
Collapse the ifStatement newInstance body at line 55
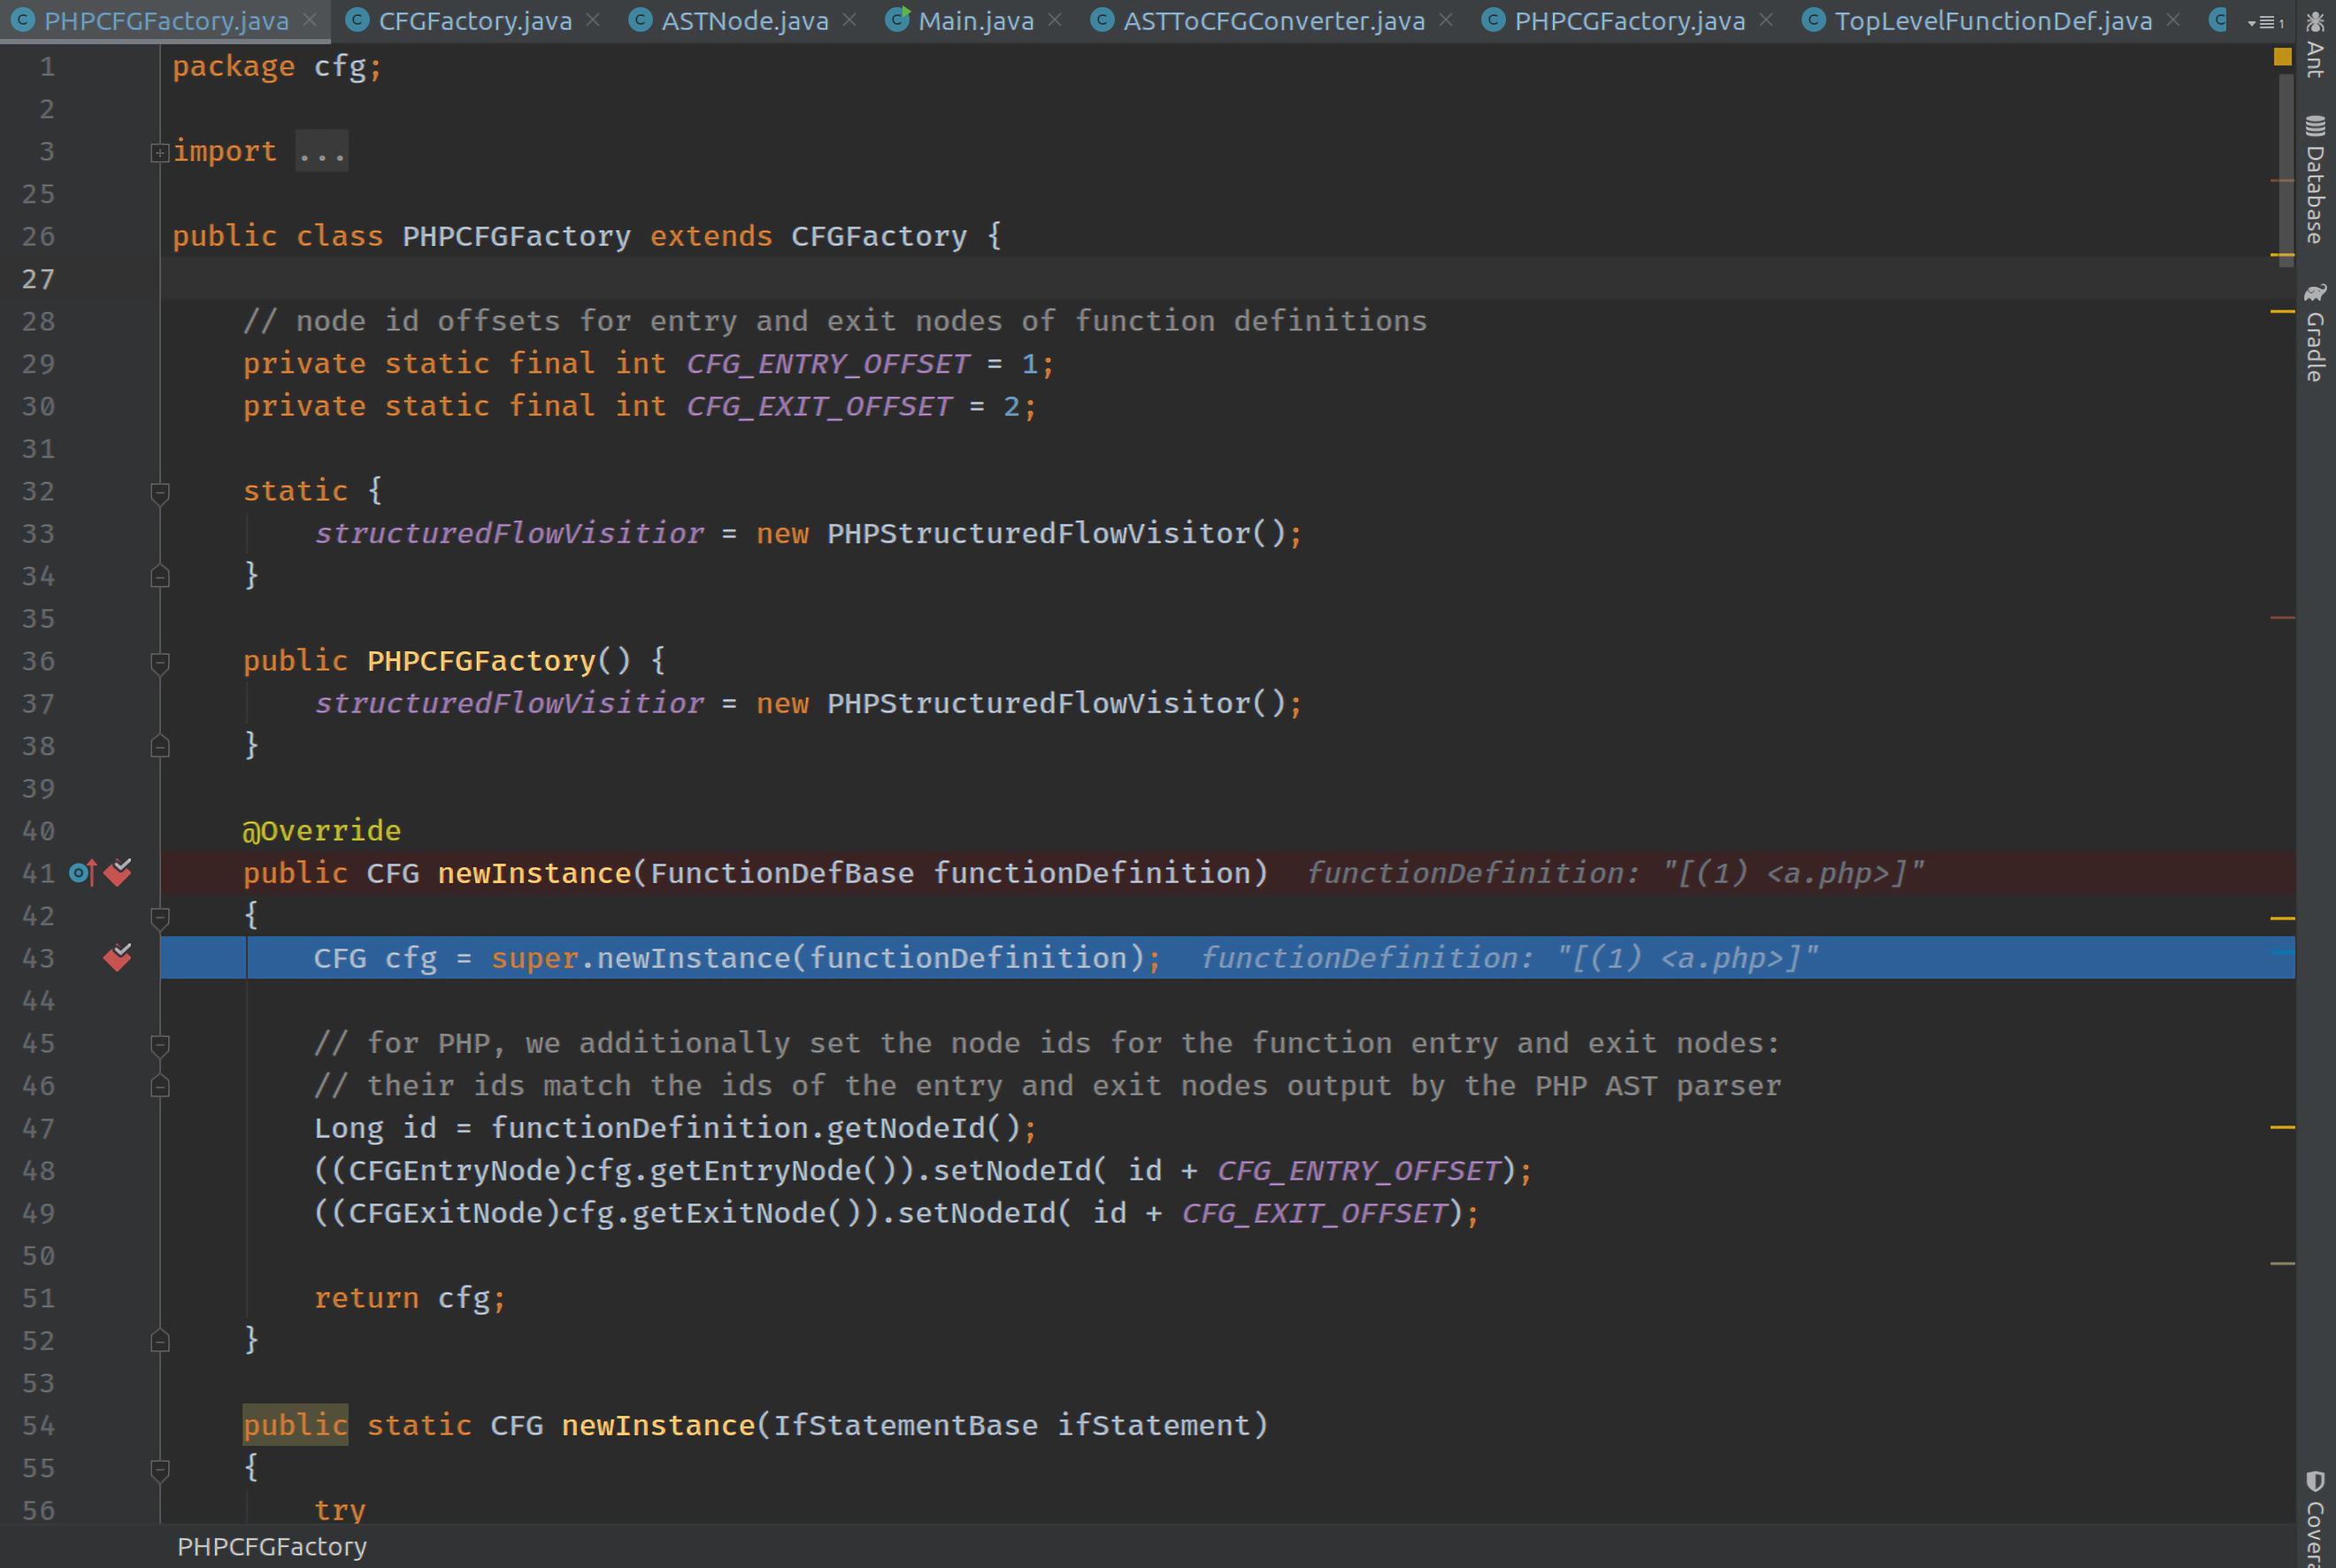[160, 1469]
